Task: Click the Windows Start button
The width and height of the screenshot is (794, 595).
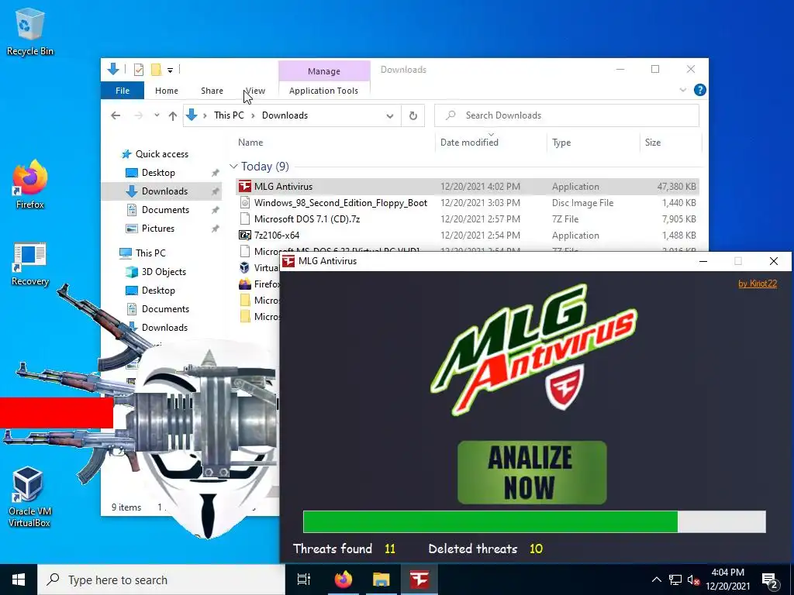Action: tap(19, 580)
